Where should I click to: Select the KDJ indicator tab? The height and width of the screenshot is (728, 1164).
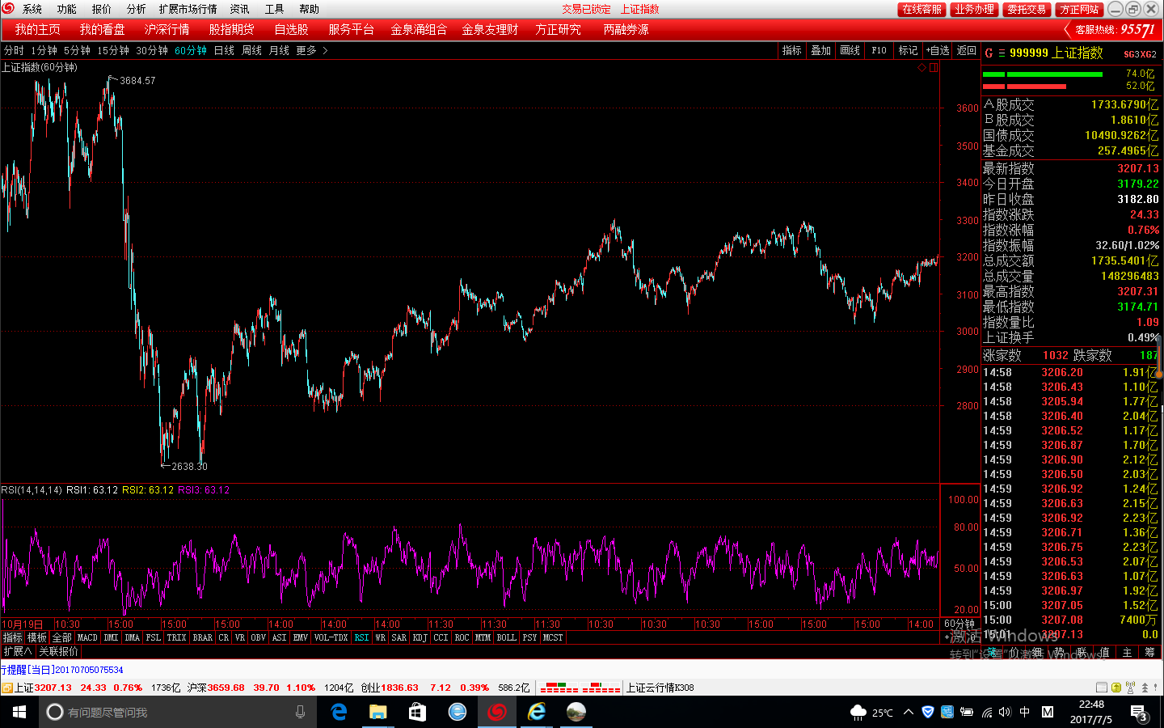coord(420,637)
